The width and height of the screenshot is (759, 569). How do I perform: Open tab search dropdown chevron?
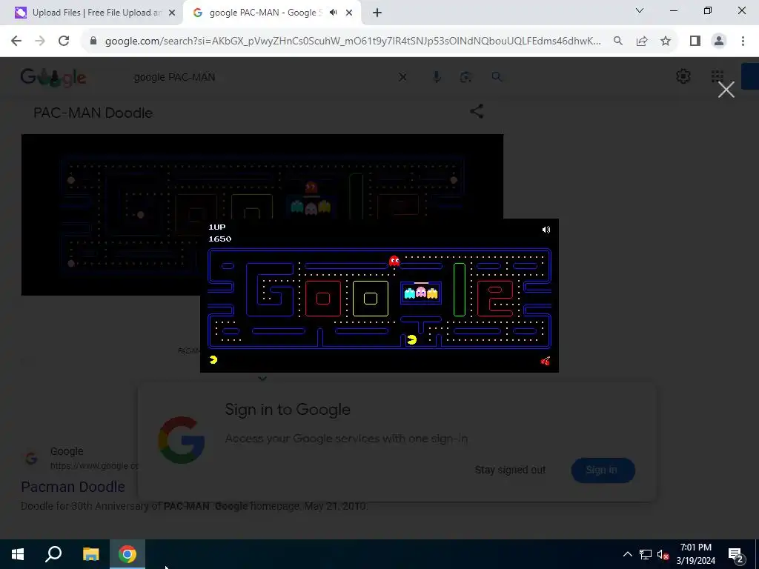pyautogui.click(x=640, y=10)
